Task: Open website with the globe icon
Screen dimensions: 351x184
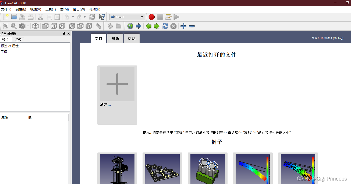Action: [x=130, y=26]
